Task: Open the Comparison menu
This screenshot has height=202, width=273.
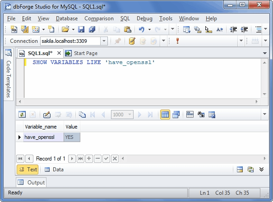Action: pos(99,18)
